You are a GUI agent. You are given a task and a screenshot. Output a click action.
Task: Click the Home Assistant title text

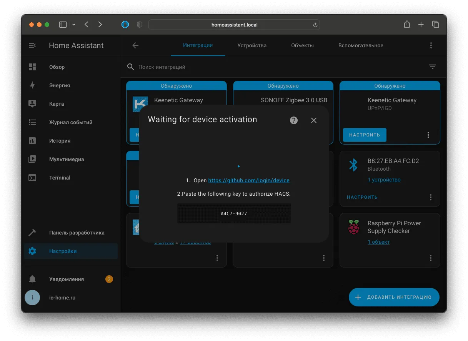pos(76,45)
